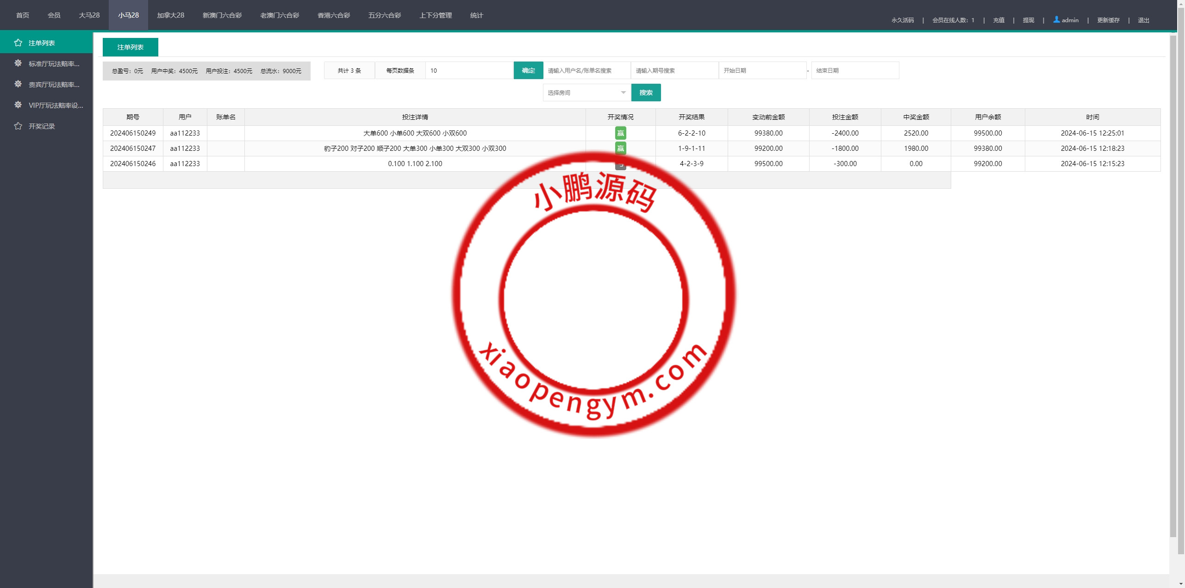The width and height of the screenshot is (1185, 588).
Task: Open the 开始日期 date picker field
Action: [762, 70]
